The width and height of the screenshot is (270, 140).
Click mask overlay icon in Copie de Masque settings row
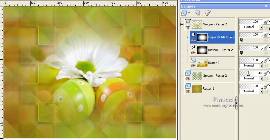[242, 40]
